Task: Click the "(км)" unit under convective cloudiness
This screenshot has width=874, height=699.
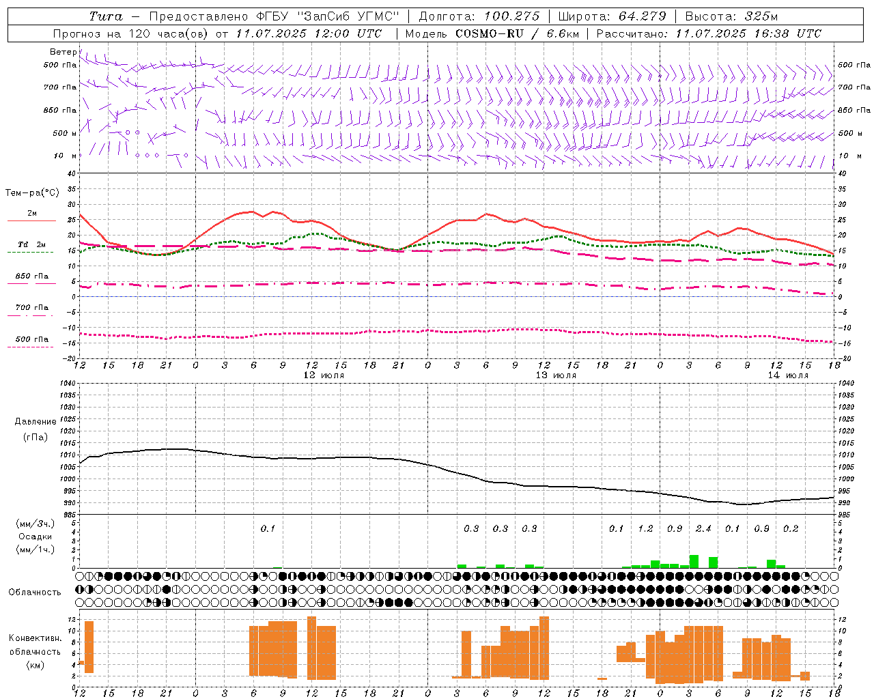Action: pyautogui.click(x=35, y=665)
